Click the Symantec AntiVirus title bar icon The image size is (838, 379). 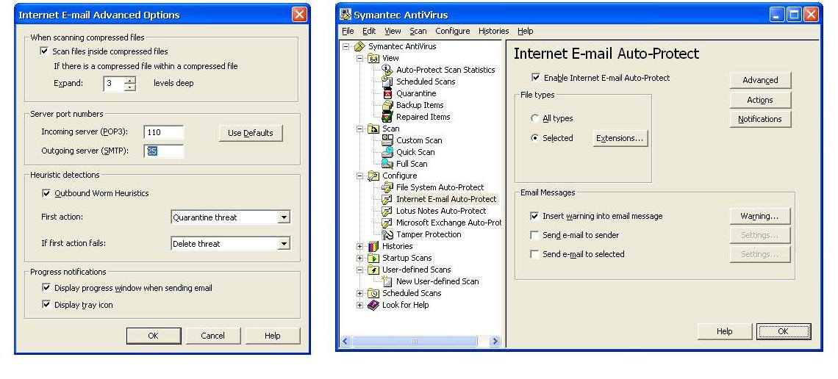[x=345, y=15]
